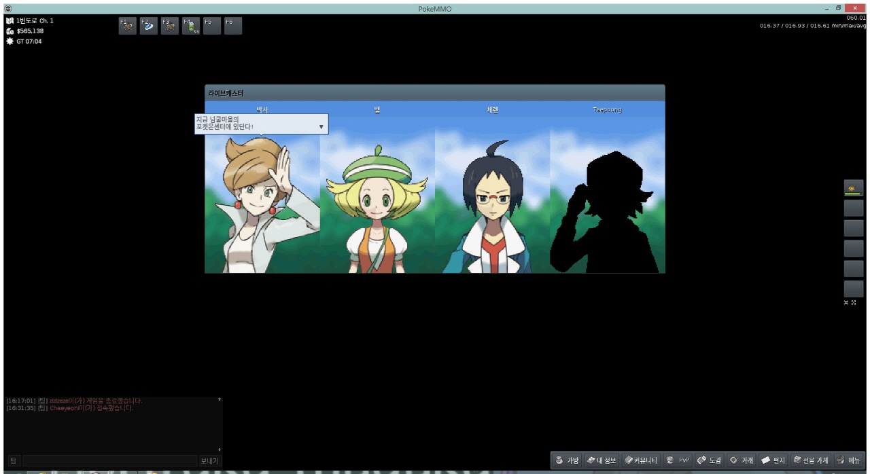
Task: Open the 커뮤니티 (Community) tab
Action: click(642, 460)
